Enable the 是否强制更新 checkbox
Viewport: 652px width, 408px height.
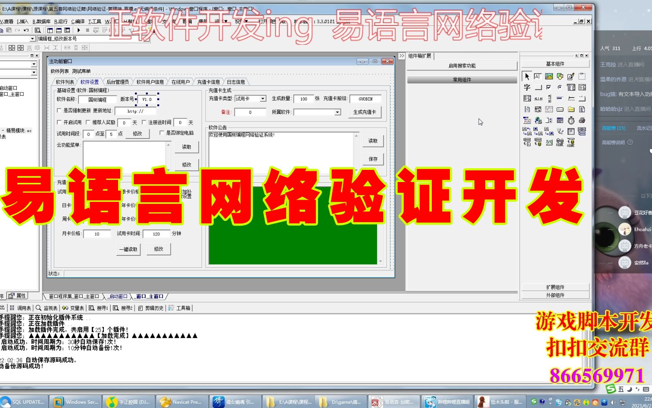point(60,110)
